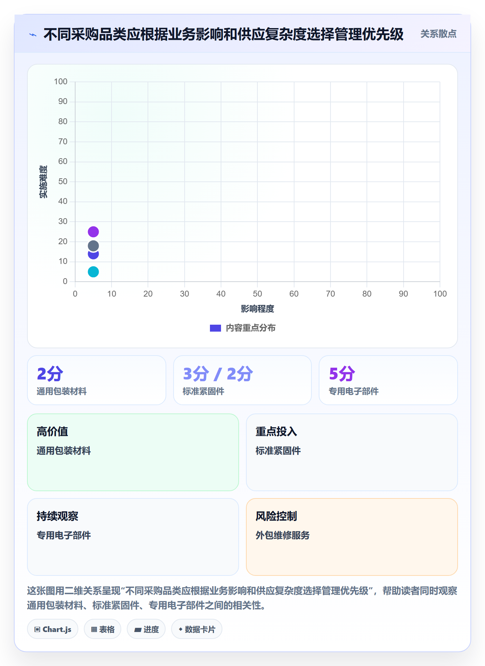485x666 pixels.
Task: Toggle the 内容重点分布 legend color swatch
Action: pyautogui.click(x=215, y=328)
